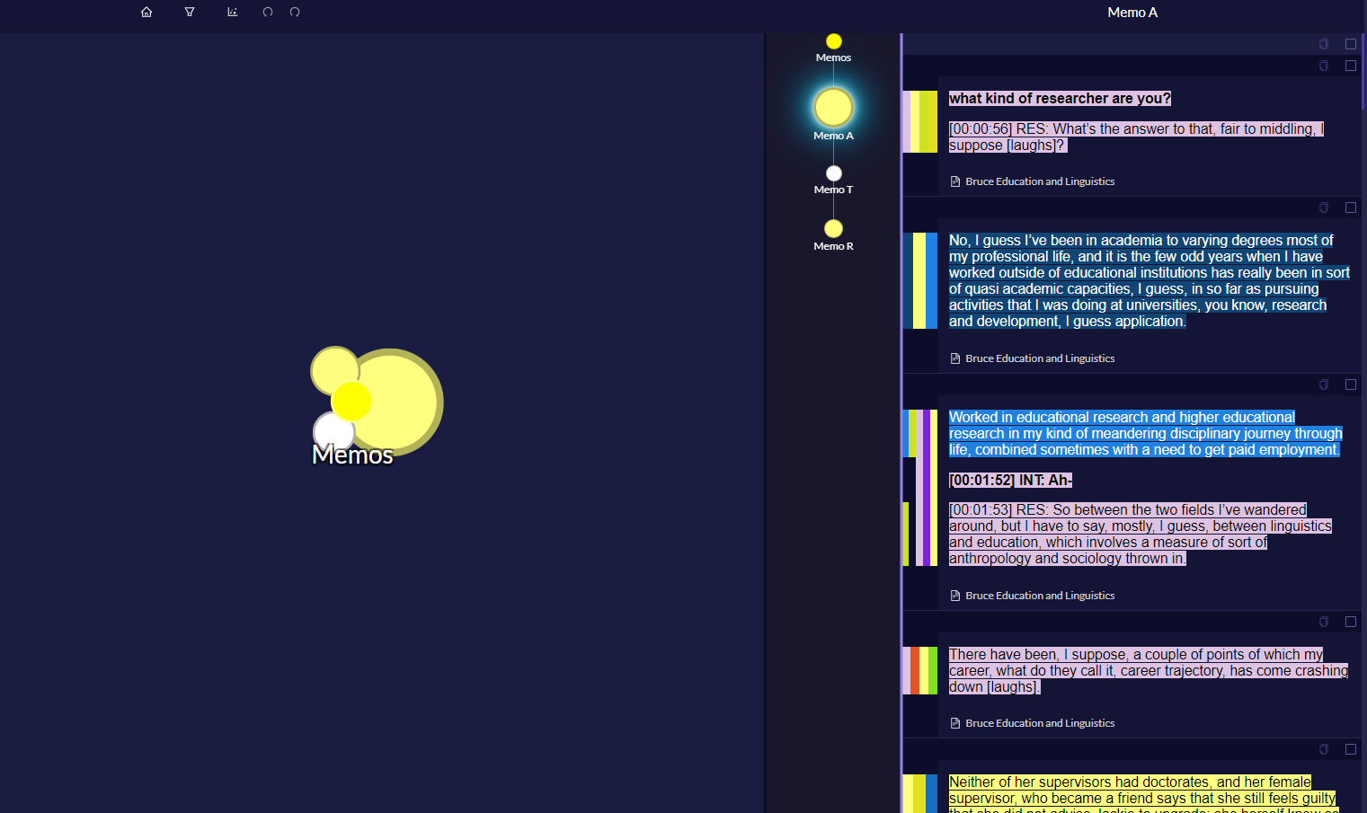Copy the 'Worked in educational research' excerpt
The image size is (1367, 813).
coord(1324,384)
